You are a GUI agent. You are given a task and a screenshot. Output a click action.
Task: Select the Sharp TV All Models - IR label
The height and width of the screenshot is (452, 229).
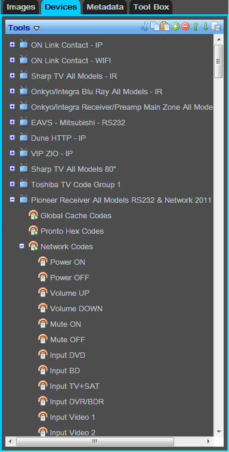pos(74,76)
